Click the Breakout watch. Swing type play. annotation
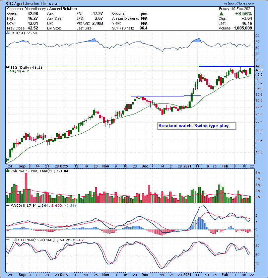The width and height of the screenshot is (268, 278). [x=197, y=126]
